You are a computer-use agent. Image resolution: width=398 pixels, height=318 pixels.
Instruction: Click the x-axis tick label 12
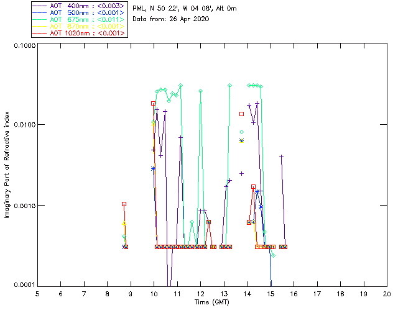point(200,294)
